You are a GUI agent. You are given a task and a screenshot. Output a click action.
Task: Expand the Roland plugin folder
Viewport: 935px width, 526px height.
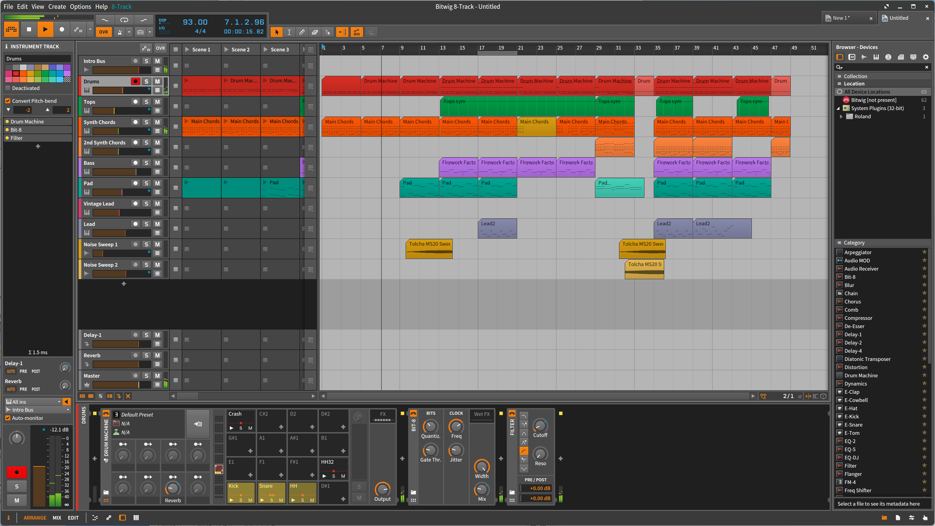841,116
